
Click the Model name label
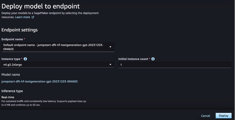[11, 75]
